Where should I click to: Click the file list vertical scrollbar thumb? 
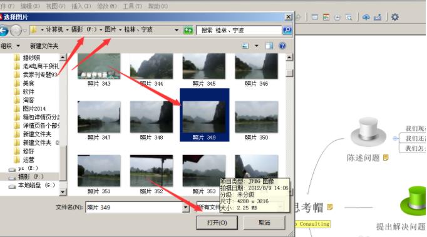pos(289,73)
